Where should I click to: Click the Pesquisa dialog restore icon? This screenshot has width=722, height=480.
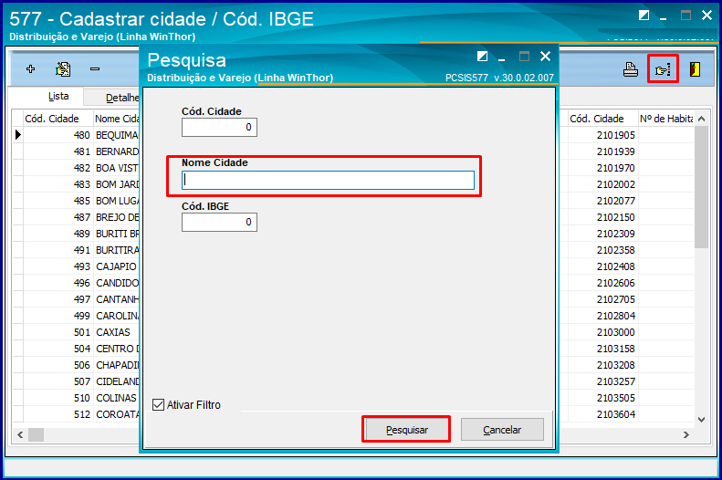[x=482, y=57]
